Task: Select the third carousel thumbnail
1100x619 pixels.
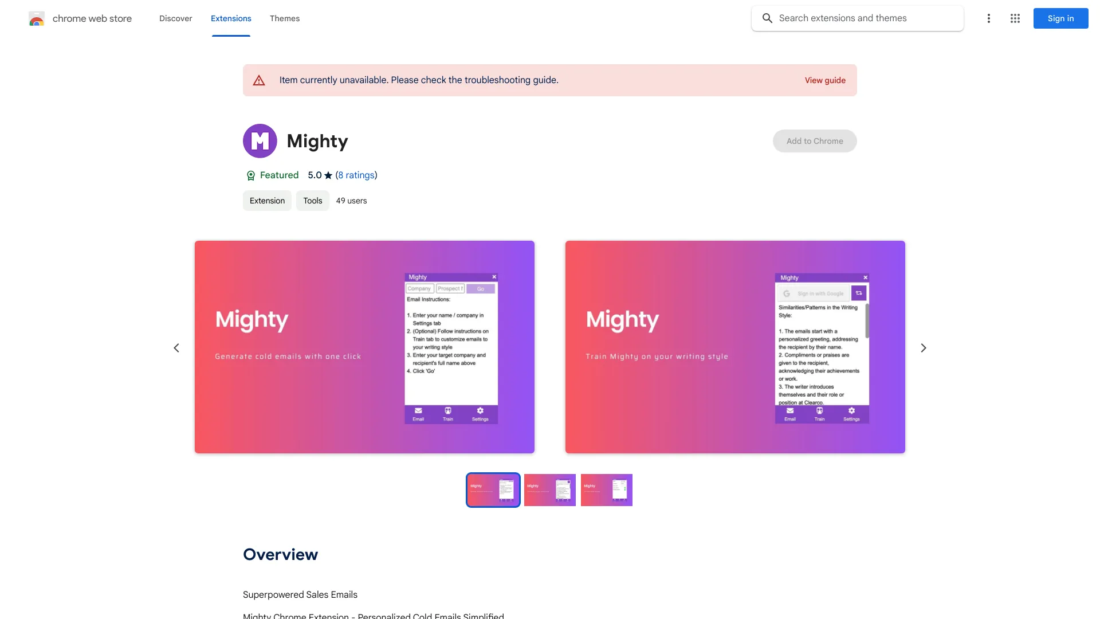Action: click(607, 490)
